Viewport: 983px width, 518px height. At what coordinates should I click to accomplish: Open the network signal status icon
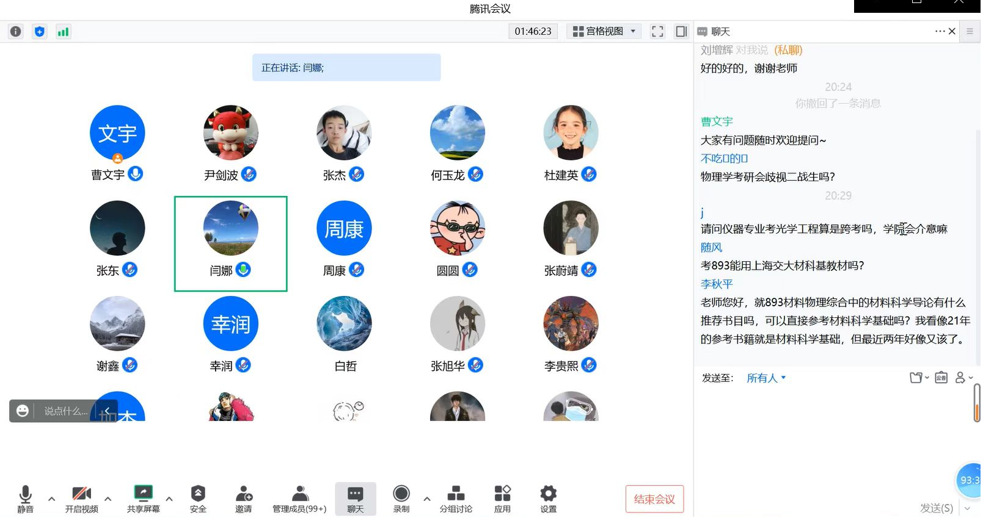[63, 32]
